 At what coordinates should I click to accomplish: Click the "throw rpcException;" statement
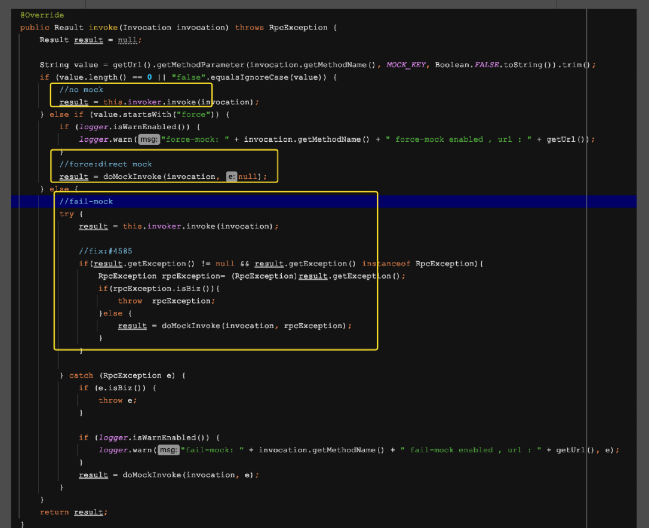(x=166, y=301)
